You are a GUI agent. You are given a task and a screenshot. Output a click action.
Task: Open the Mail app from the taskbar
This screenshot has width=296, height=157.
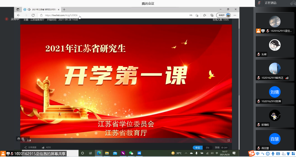pyautogui.click(x=115, y=153)
